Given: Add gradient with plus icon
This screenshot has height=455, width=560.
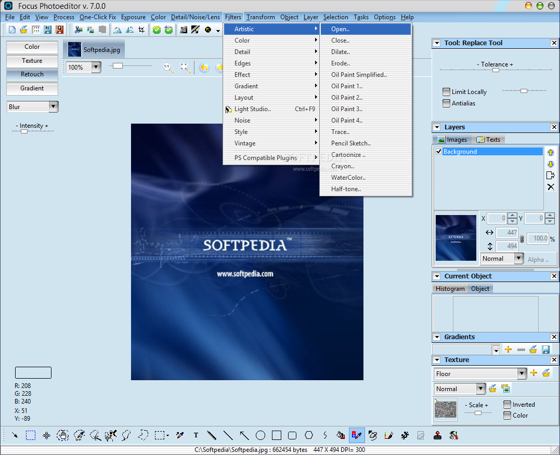Looking at the screenshot, I should coord(508,350).
